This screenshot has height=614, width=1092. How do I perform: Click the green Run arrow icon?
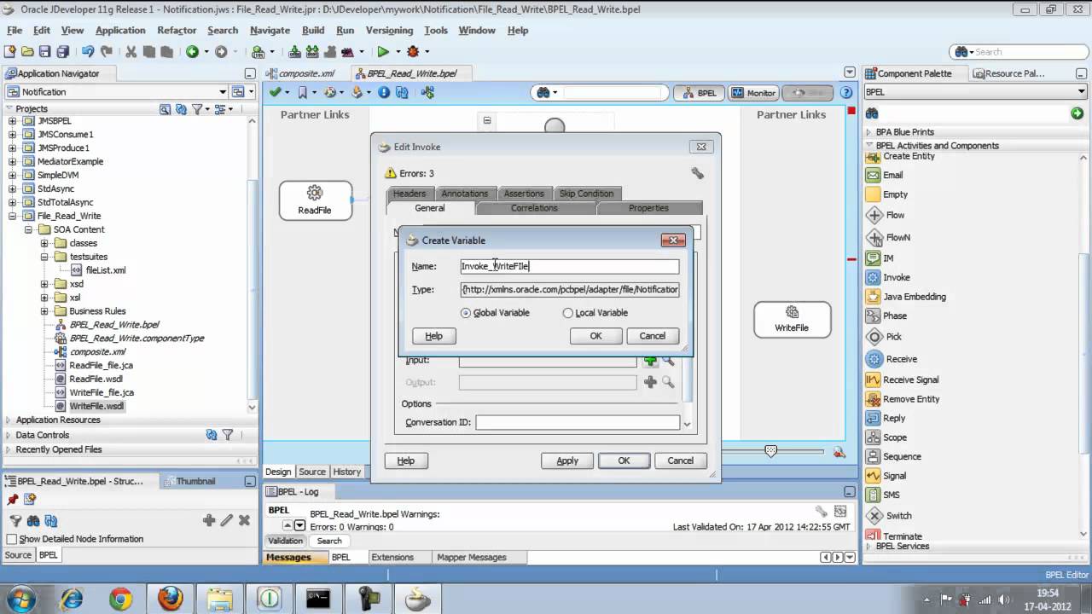pyautogui.click(x=383, y=52)
